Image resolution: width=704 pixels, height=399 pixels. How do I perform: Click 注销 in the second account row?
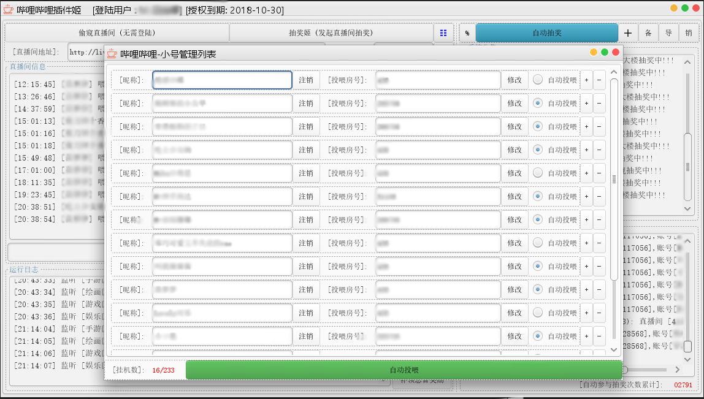point(306,103)
